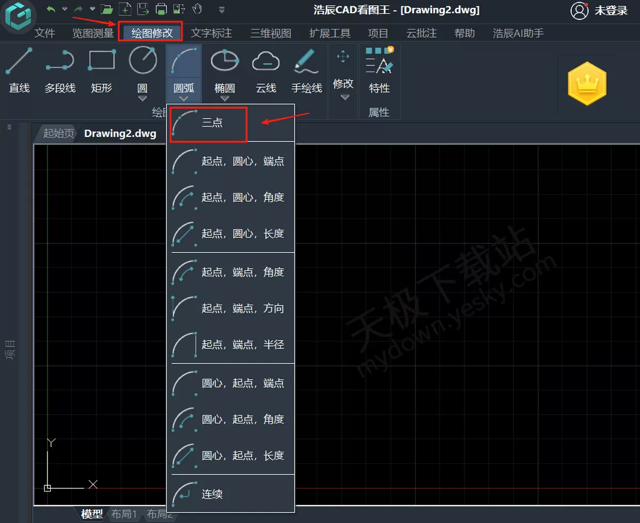The width and height of the screenshot is (640, 523).
Task: Switch to the 项目 ribbon tab
Action: (x=378, y=33)
